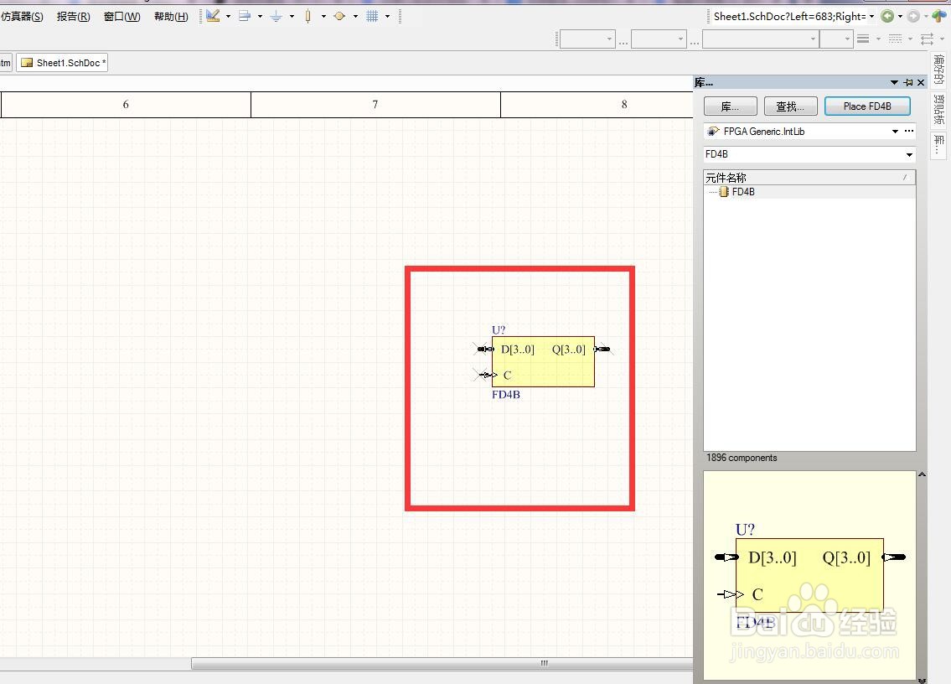Click the grids icon
951x684 pixels.
(372, 16)
